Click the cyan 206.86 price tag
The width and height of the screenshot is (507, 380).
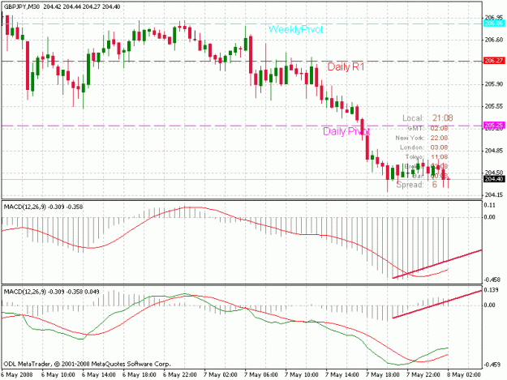[x=494, y=23]
